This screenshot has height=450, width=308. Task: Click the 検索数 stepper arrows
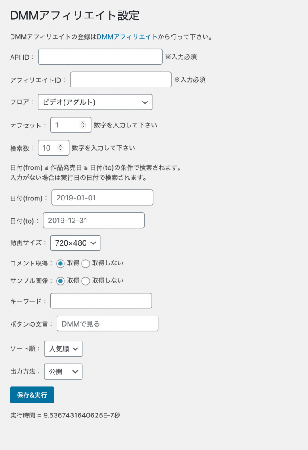click(x=61, y=148)
